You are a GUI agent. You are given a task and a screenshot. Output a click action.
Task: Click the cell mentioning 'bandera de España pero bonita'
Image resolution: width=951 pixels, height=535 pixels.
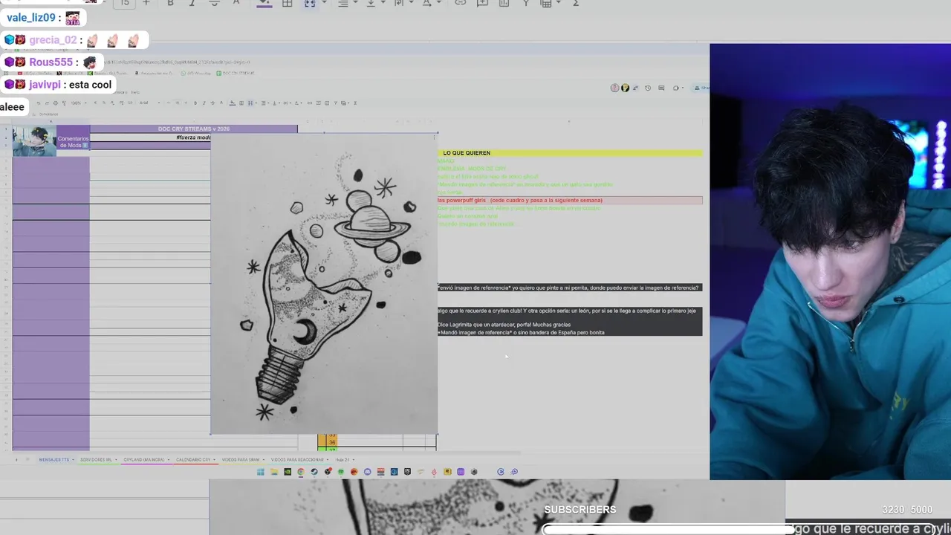[x=569, y=332]
